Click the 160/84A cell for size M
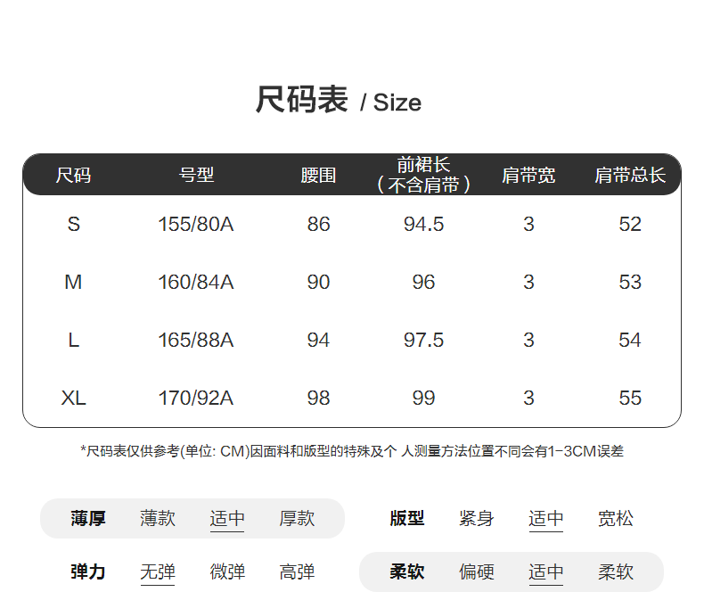This screenshot has width=704, height=592. tap(196, 283)
